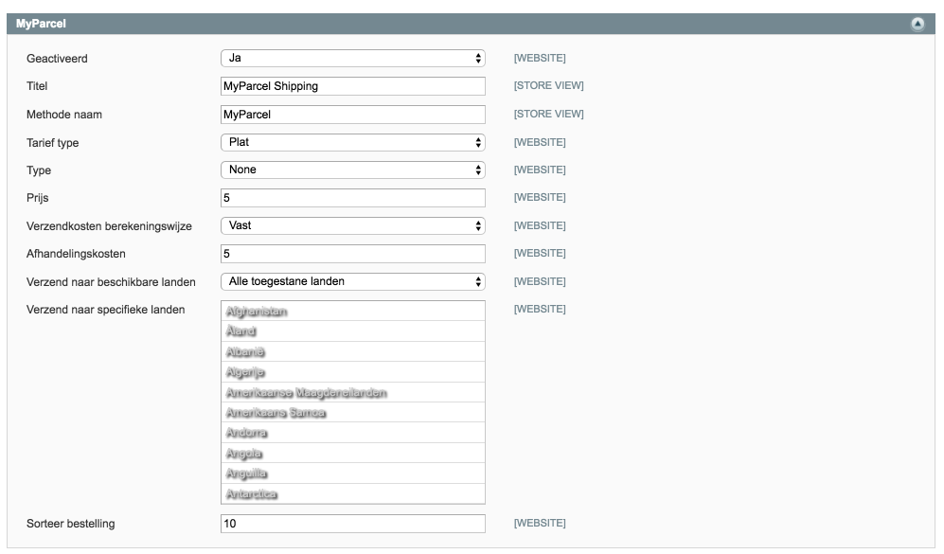Click the Afhandelingskosten input field

click(353, 254)
